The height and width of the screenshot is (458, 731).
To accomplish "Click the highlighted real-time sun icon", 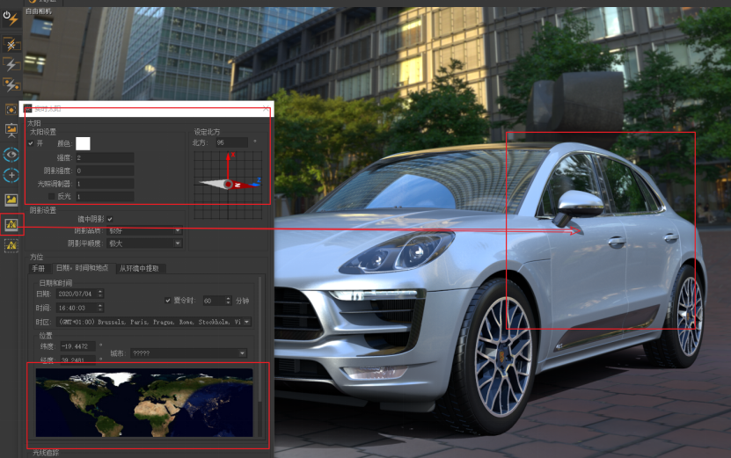I will [x=11, y=225].
